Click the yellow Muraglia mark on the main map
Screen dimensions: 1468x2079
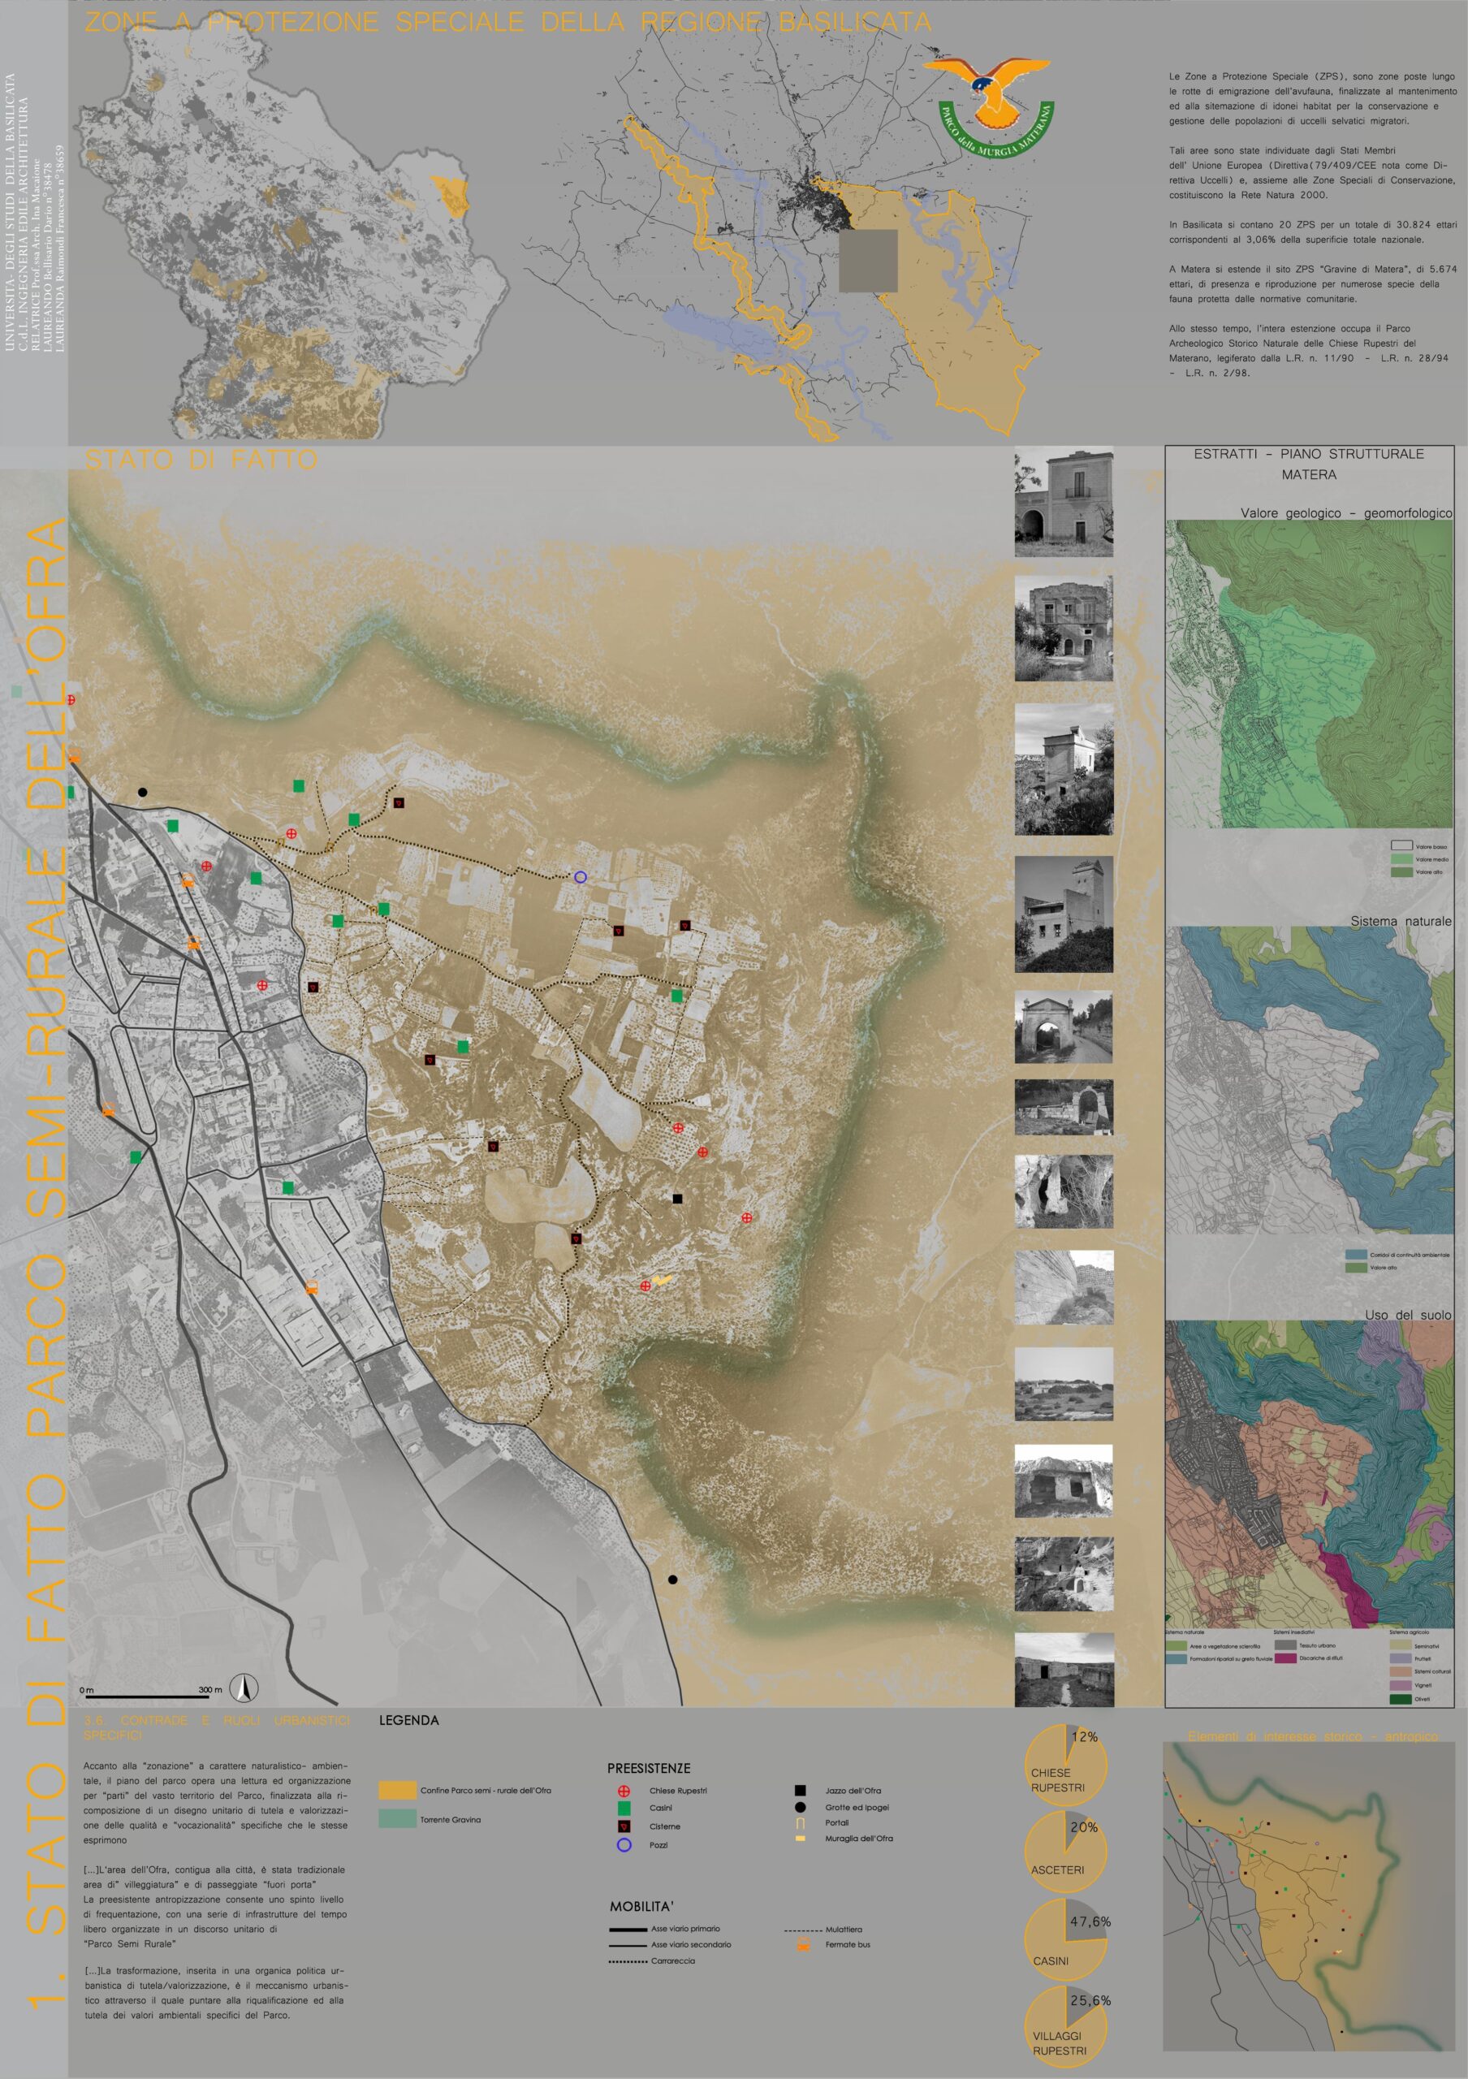click(x=663, y=1279)
